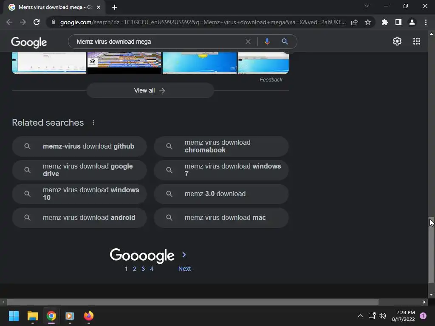Go to results page 2
The image size is (435, 326).
coord(135,269)
